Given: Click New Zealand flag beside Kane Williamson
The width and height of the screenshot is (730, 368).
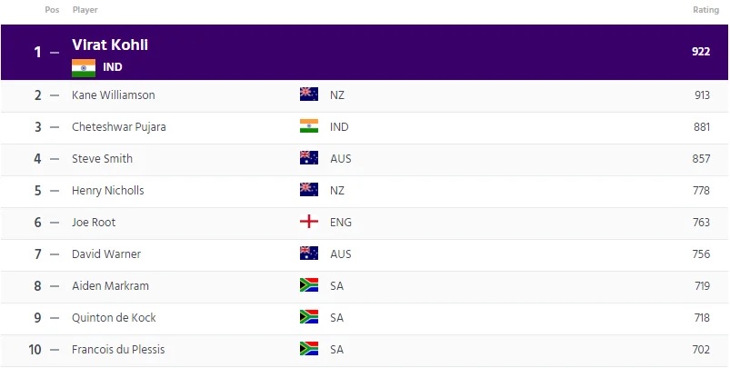Looking at the screenshot, I should 309,94.
